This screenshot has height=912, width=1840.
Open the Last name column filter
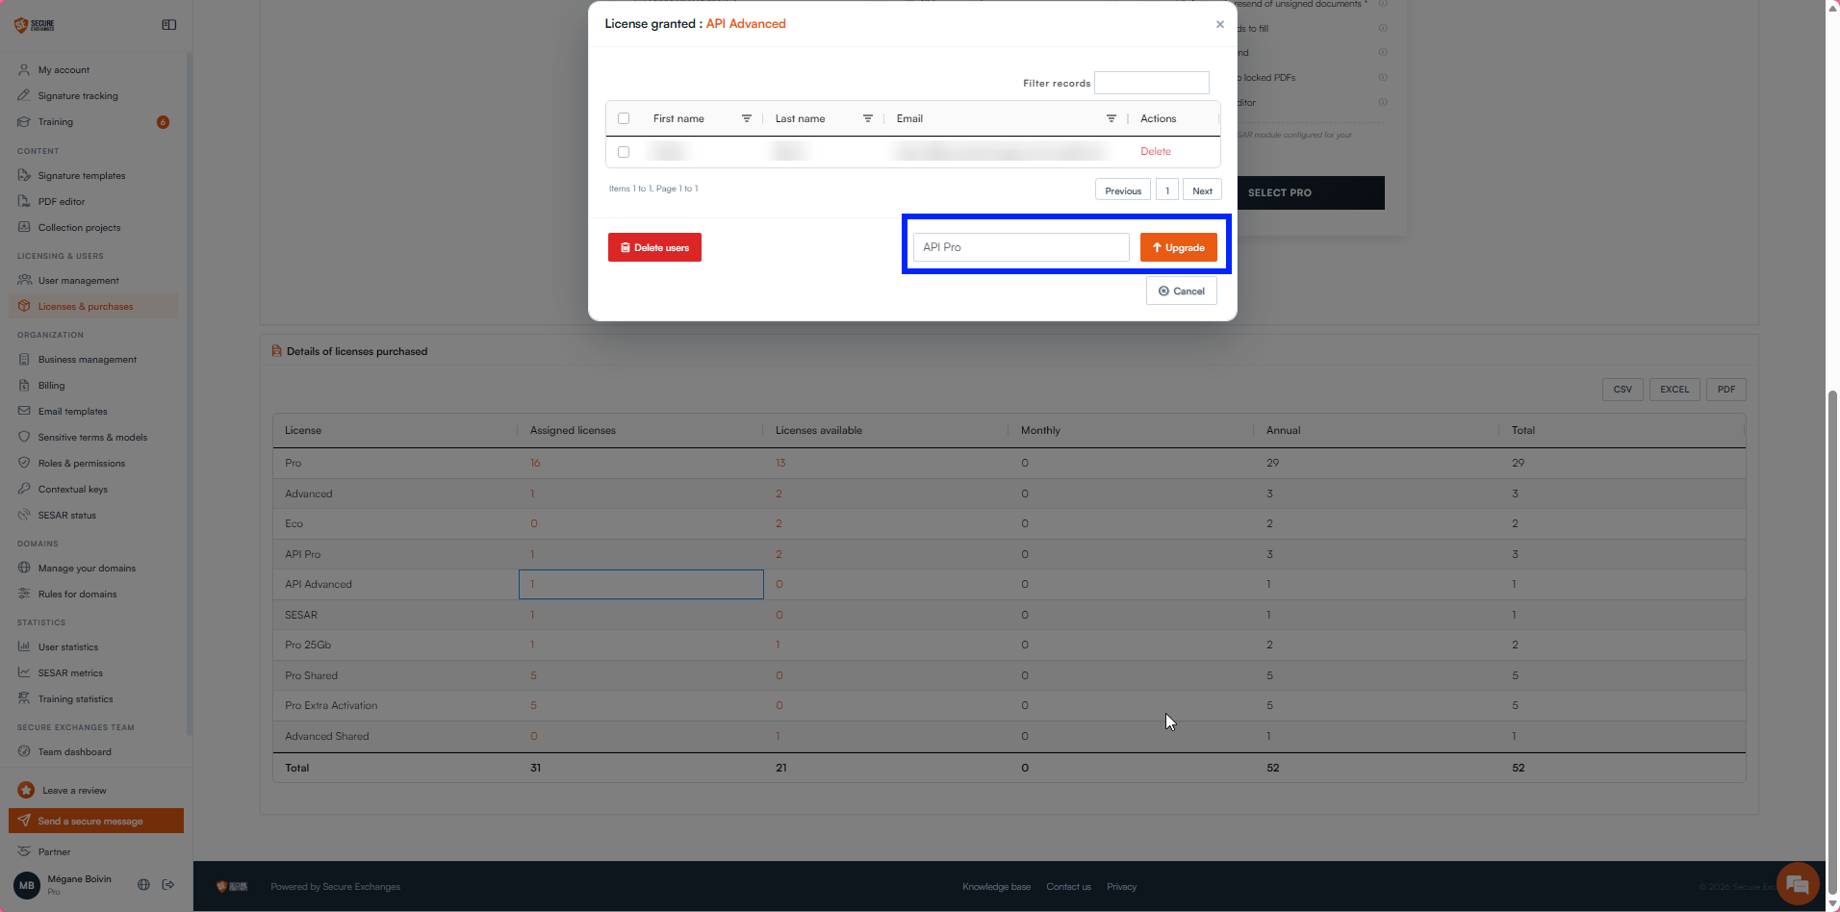point(868,118)
